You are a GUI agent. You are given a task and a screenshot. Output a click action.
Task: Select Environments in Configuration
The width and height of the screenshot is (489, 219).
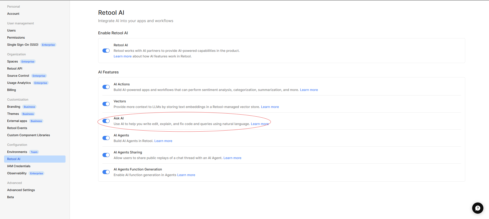[x=17, y=152]
